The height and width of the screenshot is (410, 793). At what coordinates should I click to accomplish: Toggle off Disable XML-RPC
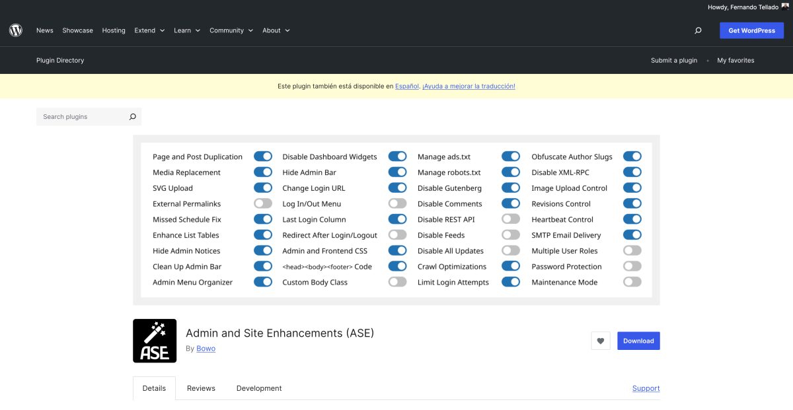click(x=632, y=172)
